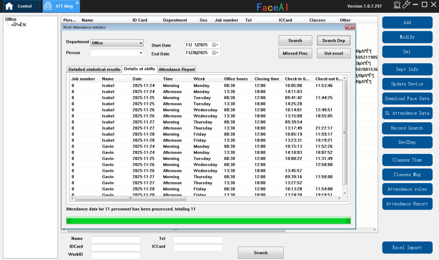The image size is (439, 260).
Task: Open the Start Date calendar picker
Action: [215, 44]
